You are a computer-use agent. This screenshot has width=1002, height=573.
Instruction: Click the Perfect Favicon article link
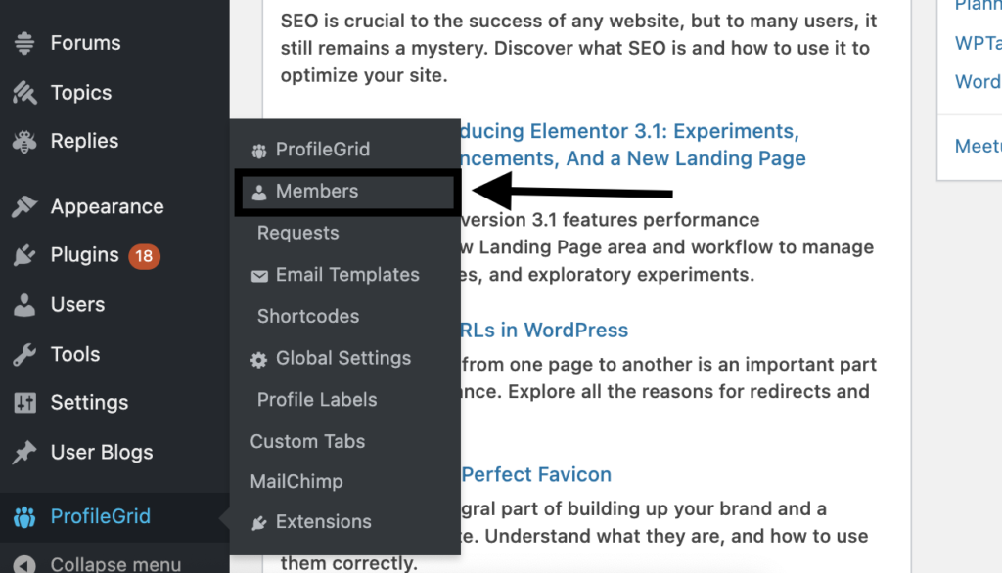[x=536, y=474]
